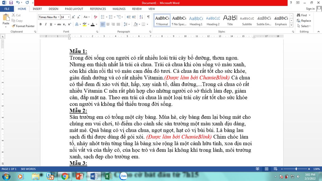322x181 pixels.
Task: Switch to the PAGE LAYOUT tab
Action: [74, 9]
